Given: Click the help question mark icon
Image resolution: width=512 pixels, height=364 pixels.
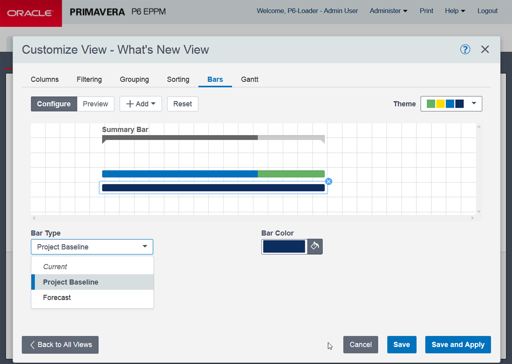Looking at the screenshot, I should [x=465, y=49].
